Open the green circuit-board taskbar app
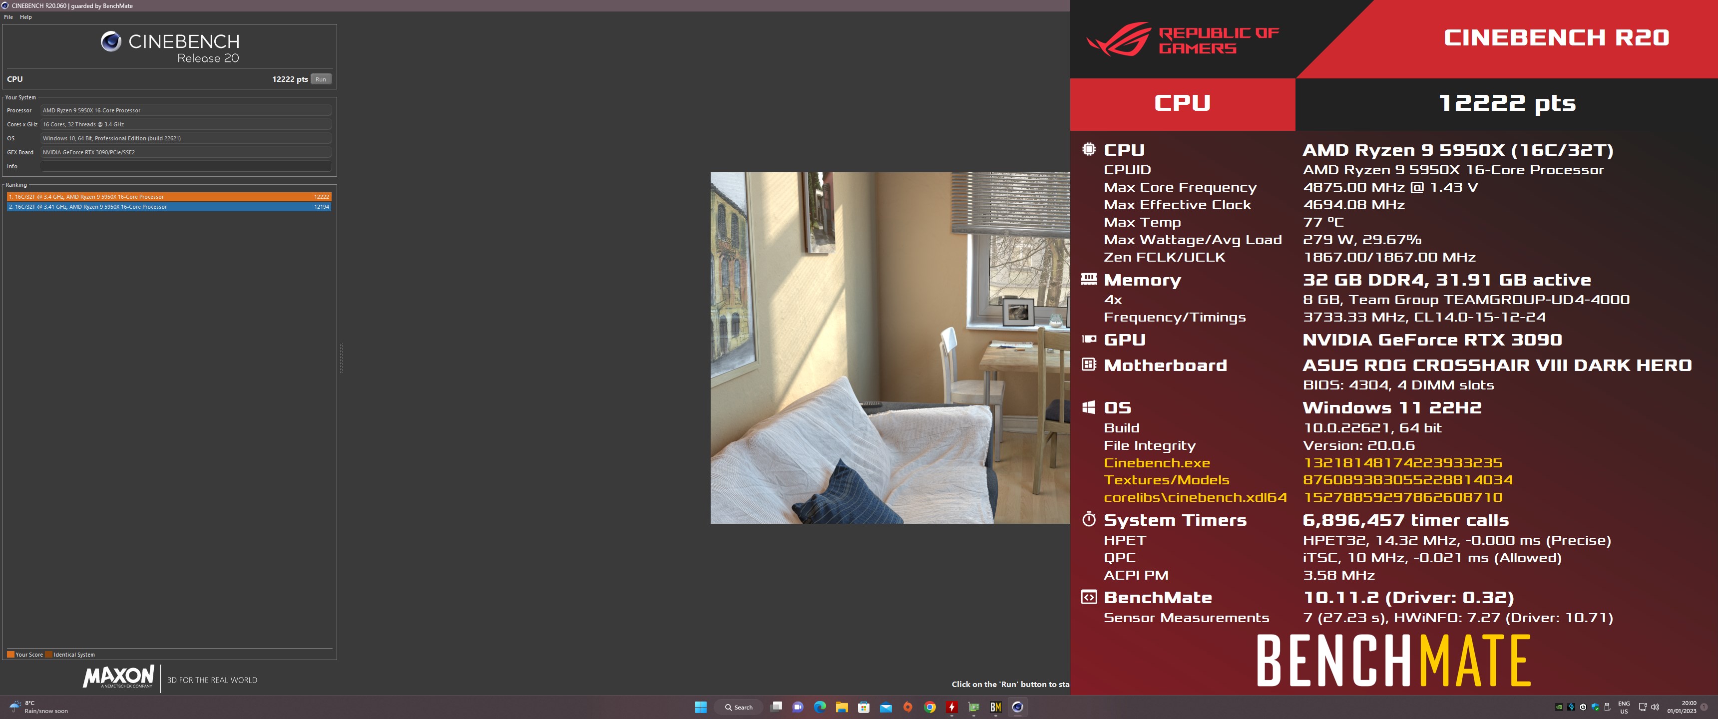The width and height of the screenshot is (1718, 719). point(974,707)
